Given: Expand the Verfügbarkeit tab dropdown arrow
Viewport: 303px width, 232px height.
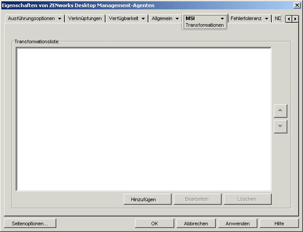Looking at the screenshot, I should point(143,19).
